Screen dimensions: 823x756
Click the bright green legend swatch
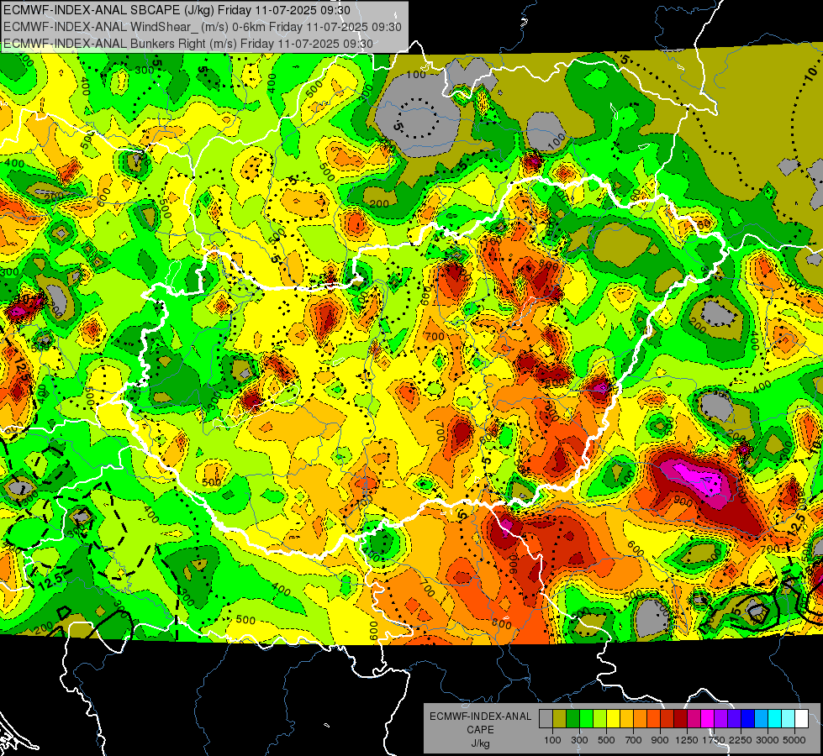[586, 719]
